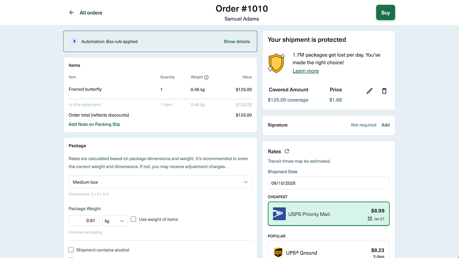The image size is (459, 258).
Task: Click the UPS logo icon
Action: tap(278, 253)
